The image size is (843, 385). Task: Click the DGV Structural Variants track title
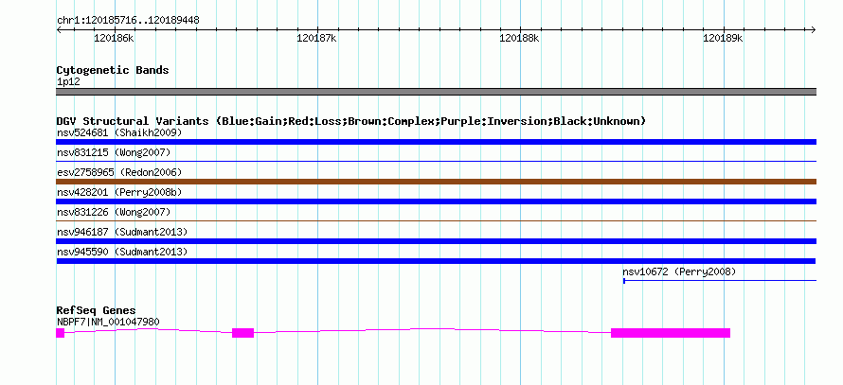click(351, 121)
